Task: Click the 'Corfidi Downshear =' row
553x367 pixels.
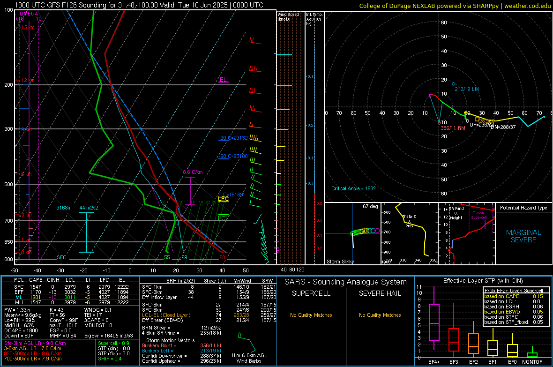Action: click(182, 356)
